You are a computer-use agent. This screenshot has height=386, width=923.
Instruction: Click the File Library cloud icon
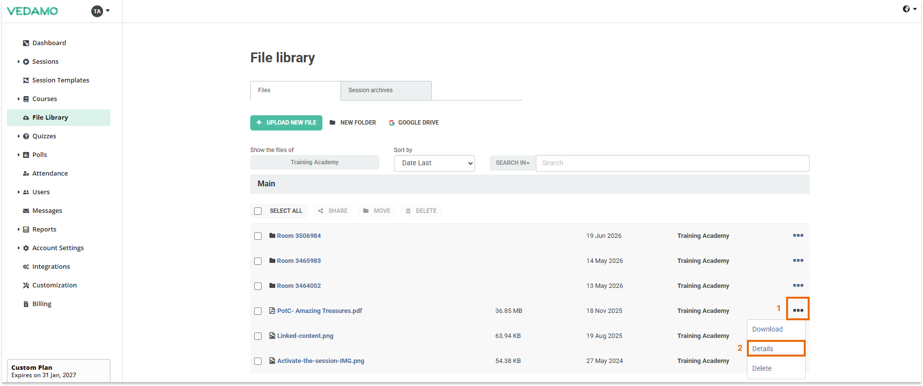coord(26,118)
